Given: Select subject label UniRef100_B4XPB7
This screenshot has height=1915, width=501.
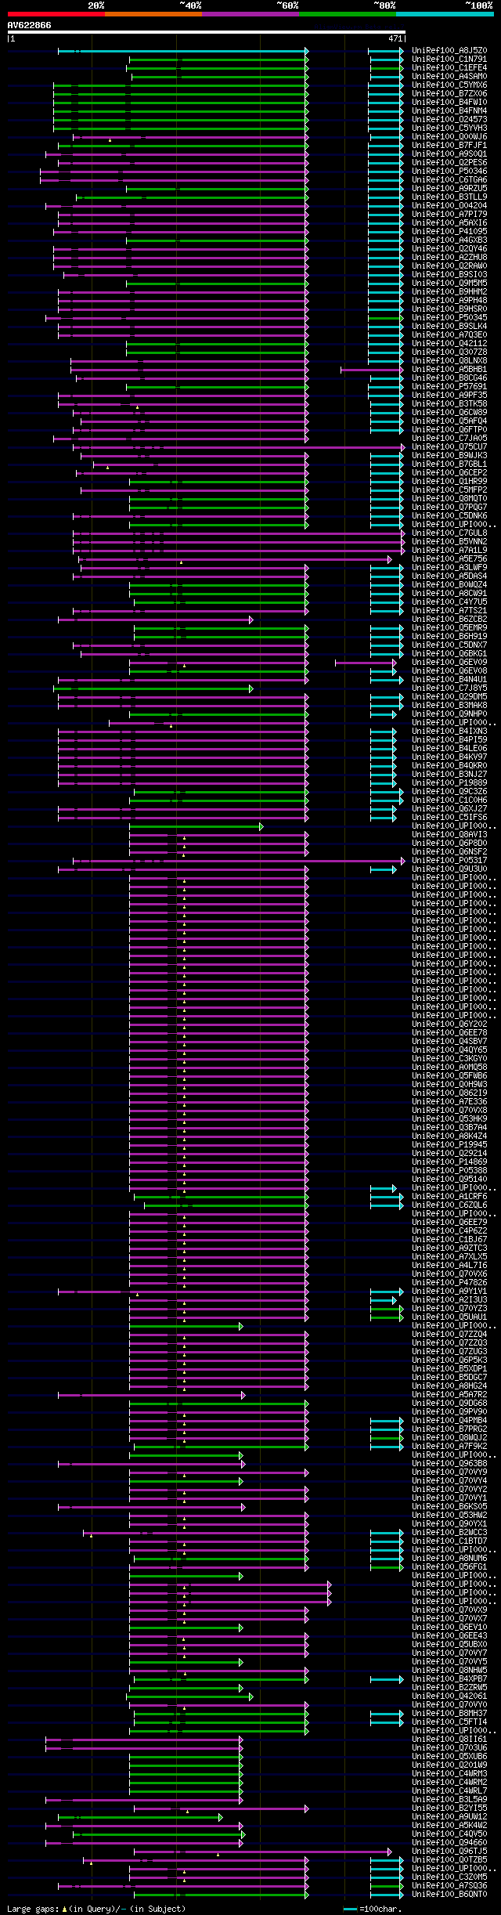Looking at the screenshot, I should pyautogui.click(x=449, y=1678).
